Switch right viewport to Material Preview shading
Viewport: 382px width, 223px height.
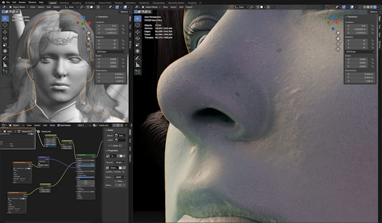(x=371, y=7)
